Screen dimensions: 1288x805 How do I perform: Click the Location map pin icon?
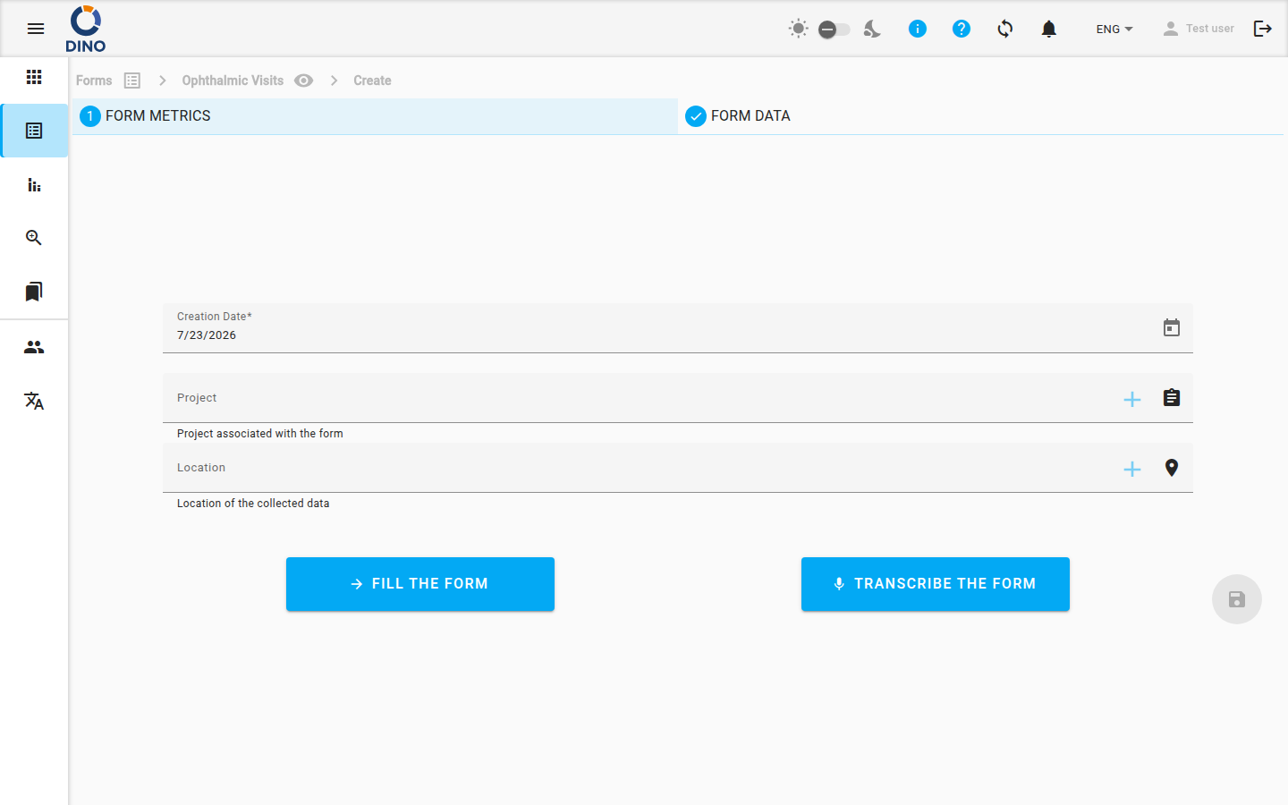1172,468
